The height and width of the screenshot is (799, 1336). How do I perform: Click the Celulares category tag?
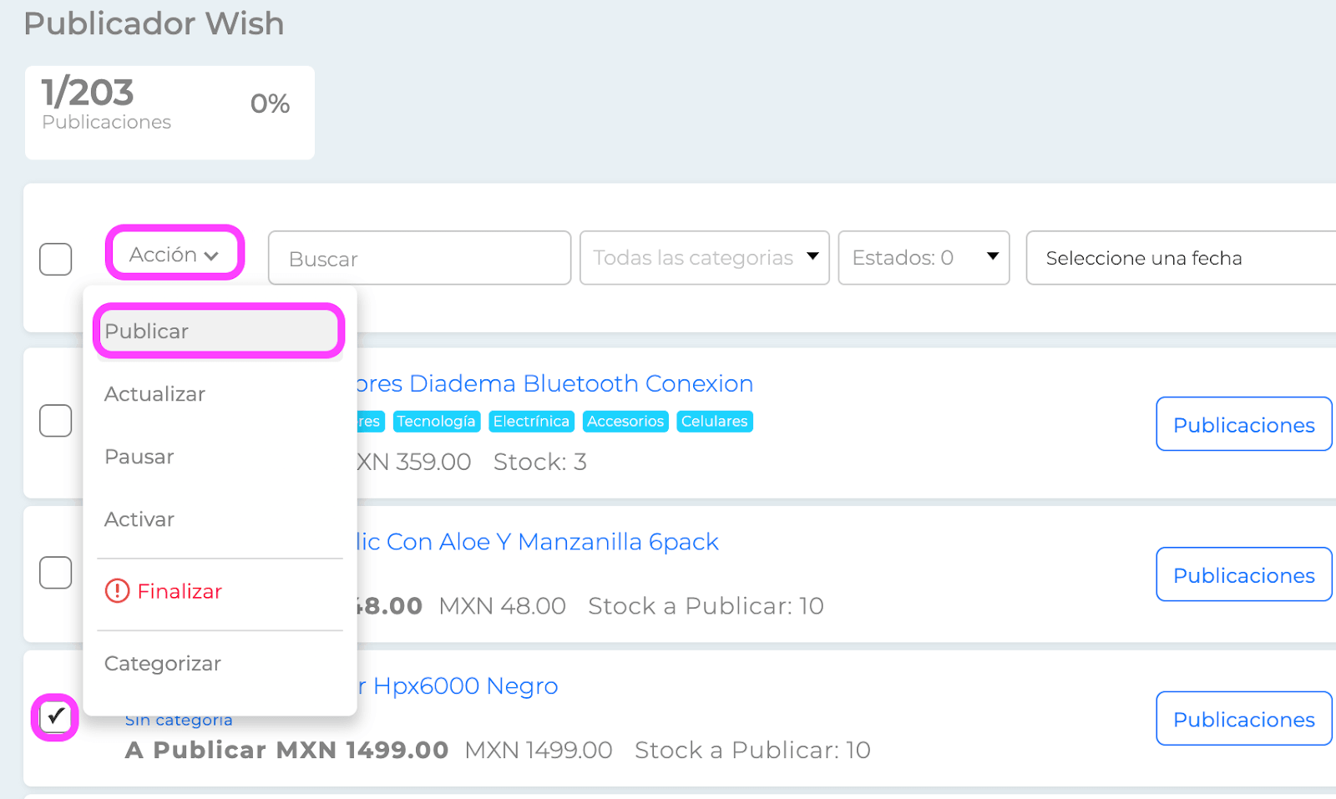715,422
